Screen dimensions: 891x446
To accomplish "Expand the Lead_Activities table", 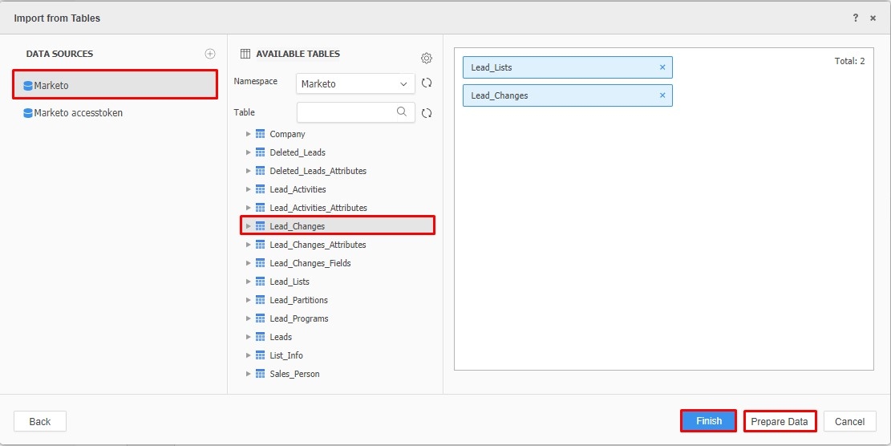I will [x=249, y=189].
